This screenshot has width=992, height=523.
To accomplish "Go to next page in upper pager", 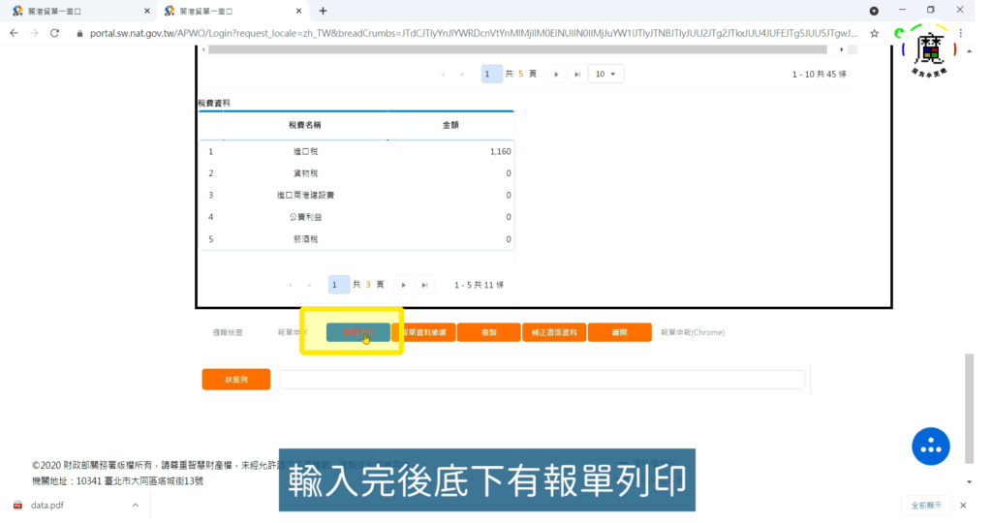I will (x=556, y=74).
